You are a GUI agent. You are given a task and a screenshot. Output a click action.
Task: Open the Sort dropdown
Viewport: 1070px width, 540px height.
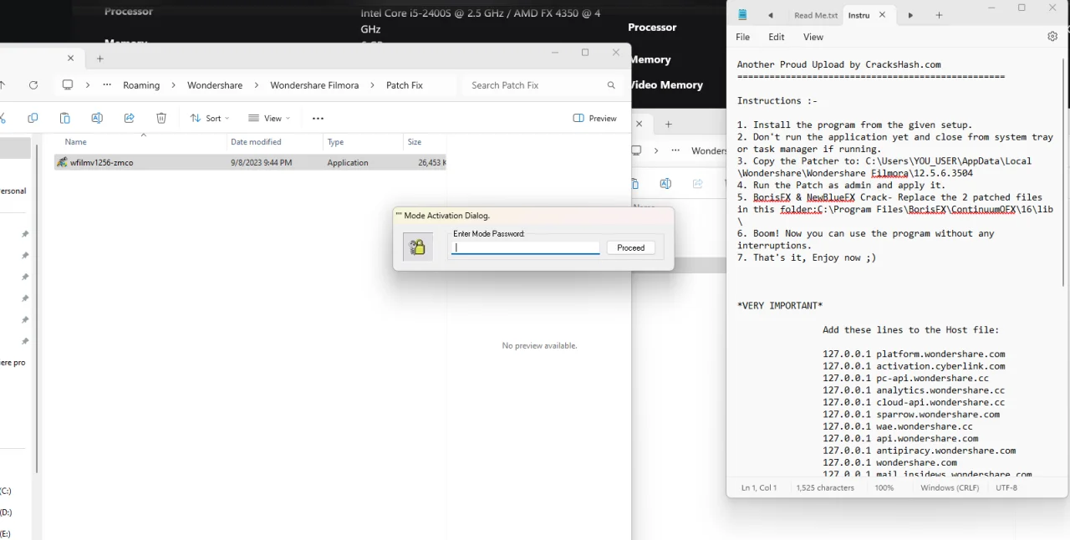209,118
